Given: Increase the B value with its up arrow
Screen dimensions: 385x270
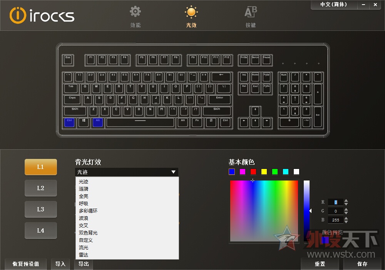Looking at the screenshot, I should [345, 218].
